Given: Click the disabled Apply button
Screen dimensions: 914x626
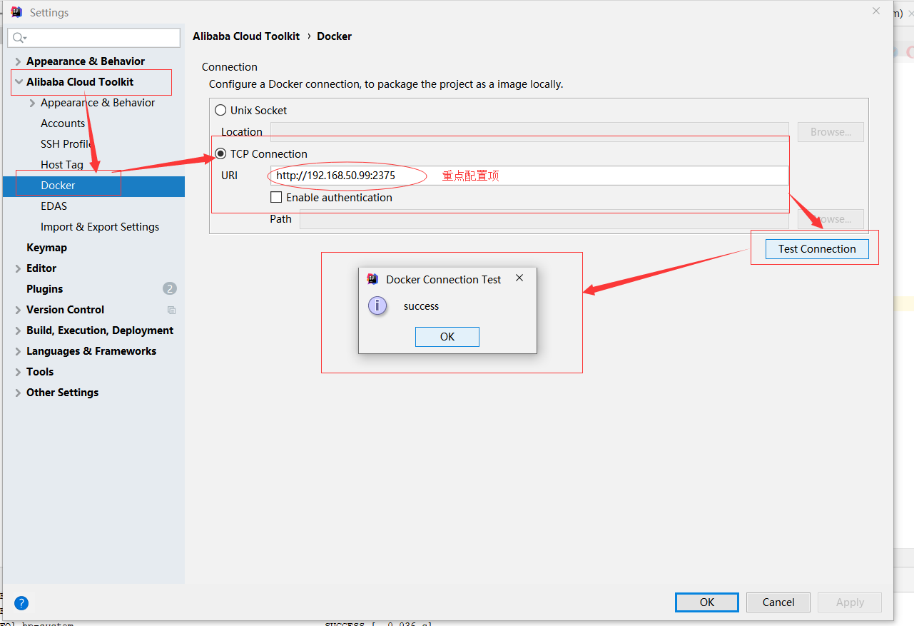Looking at the screenshot, I should [x=850, y=602].
